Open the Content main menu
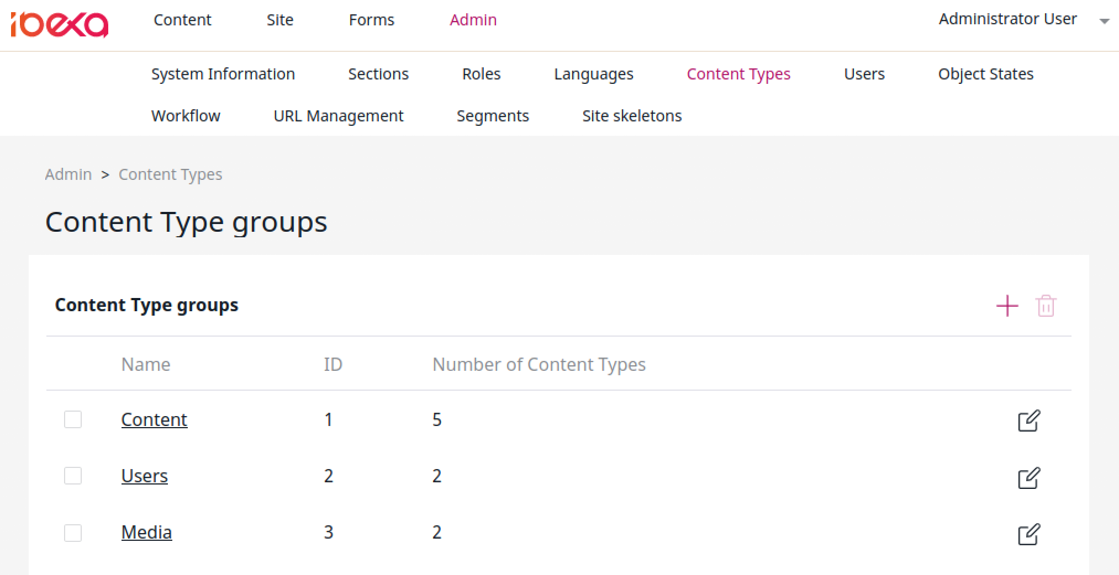The image size is (1119, 575). 182,20
